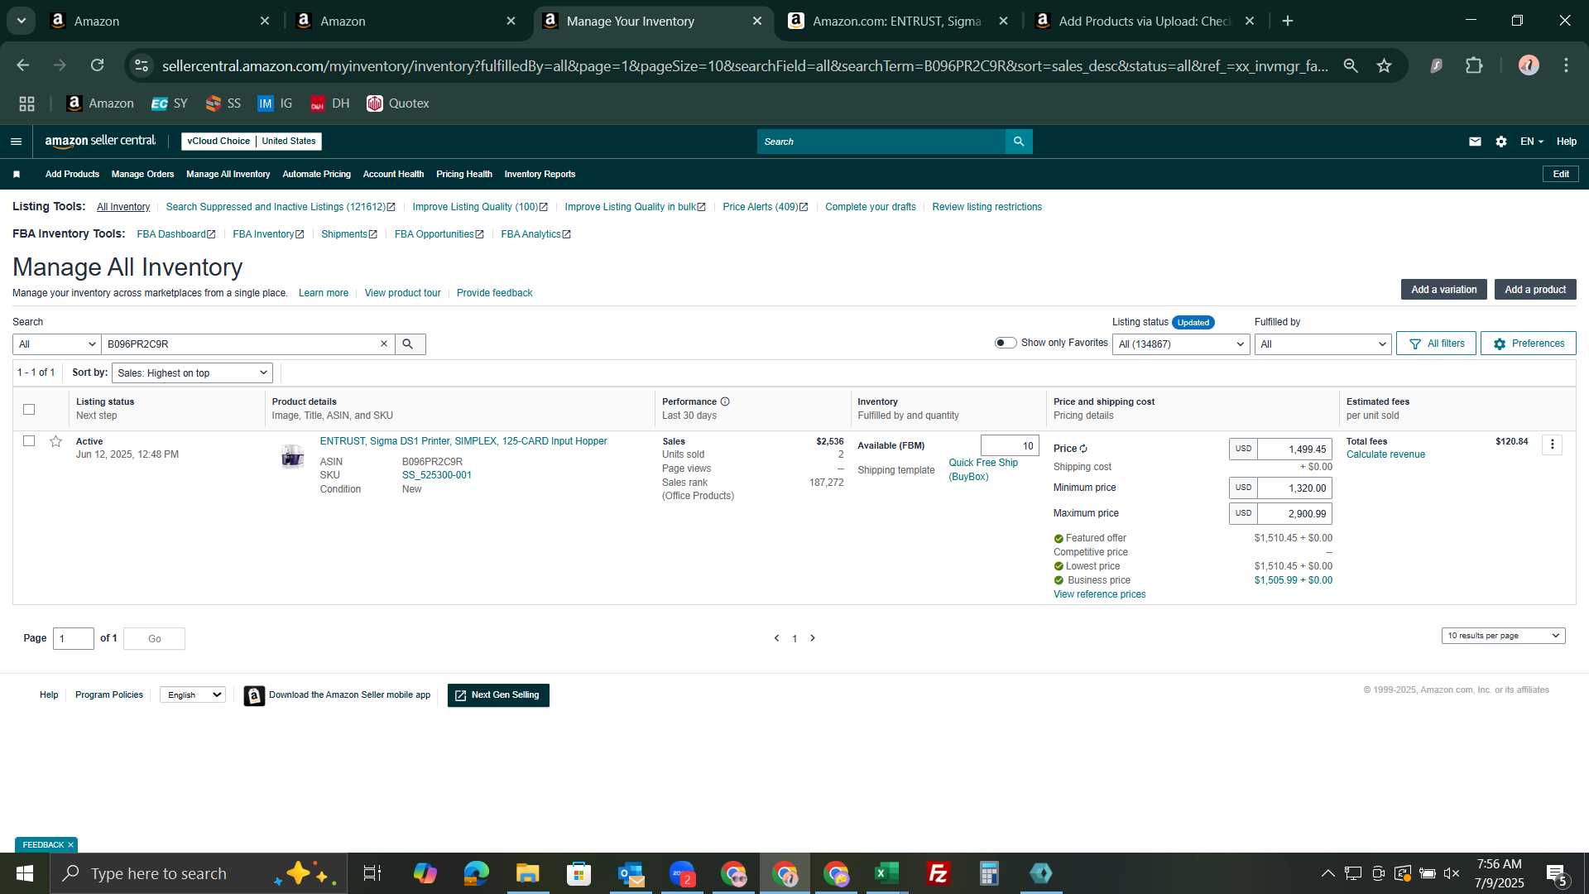Open the Chrome tab search dropdown
The width and height of the screenshot is (1589, 894).
(22, 21)
